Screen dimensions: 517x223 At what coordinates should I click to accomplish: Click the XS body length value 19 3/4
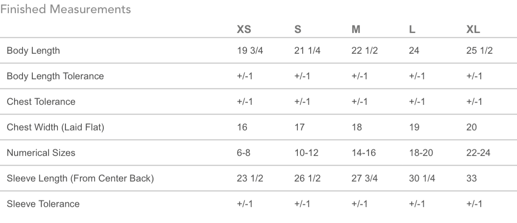pos(250,51)
